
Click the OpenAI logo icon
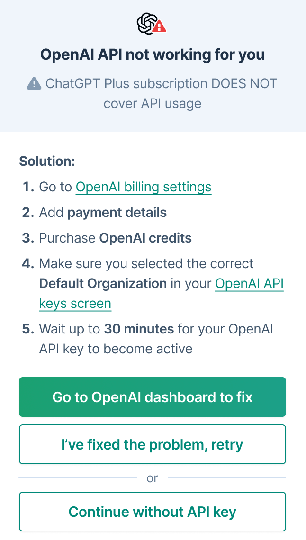147,24
